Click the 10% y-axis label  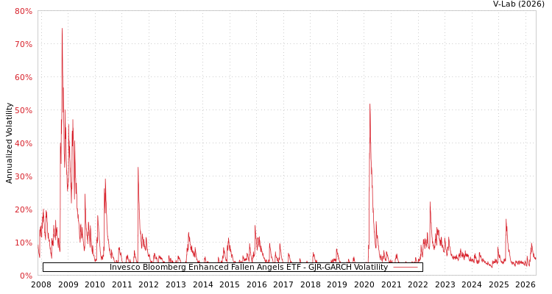(x=24, y=243)
